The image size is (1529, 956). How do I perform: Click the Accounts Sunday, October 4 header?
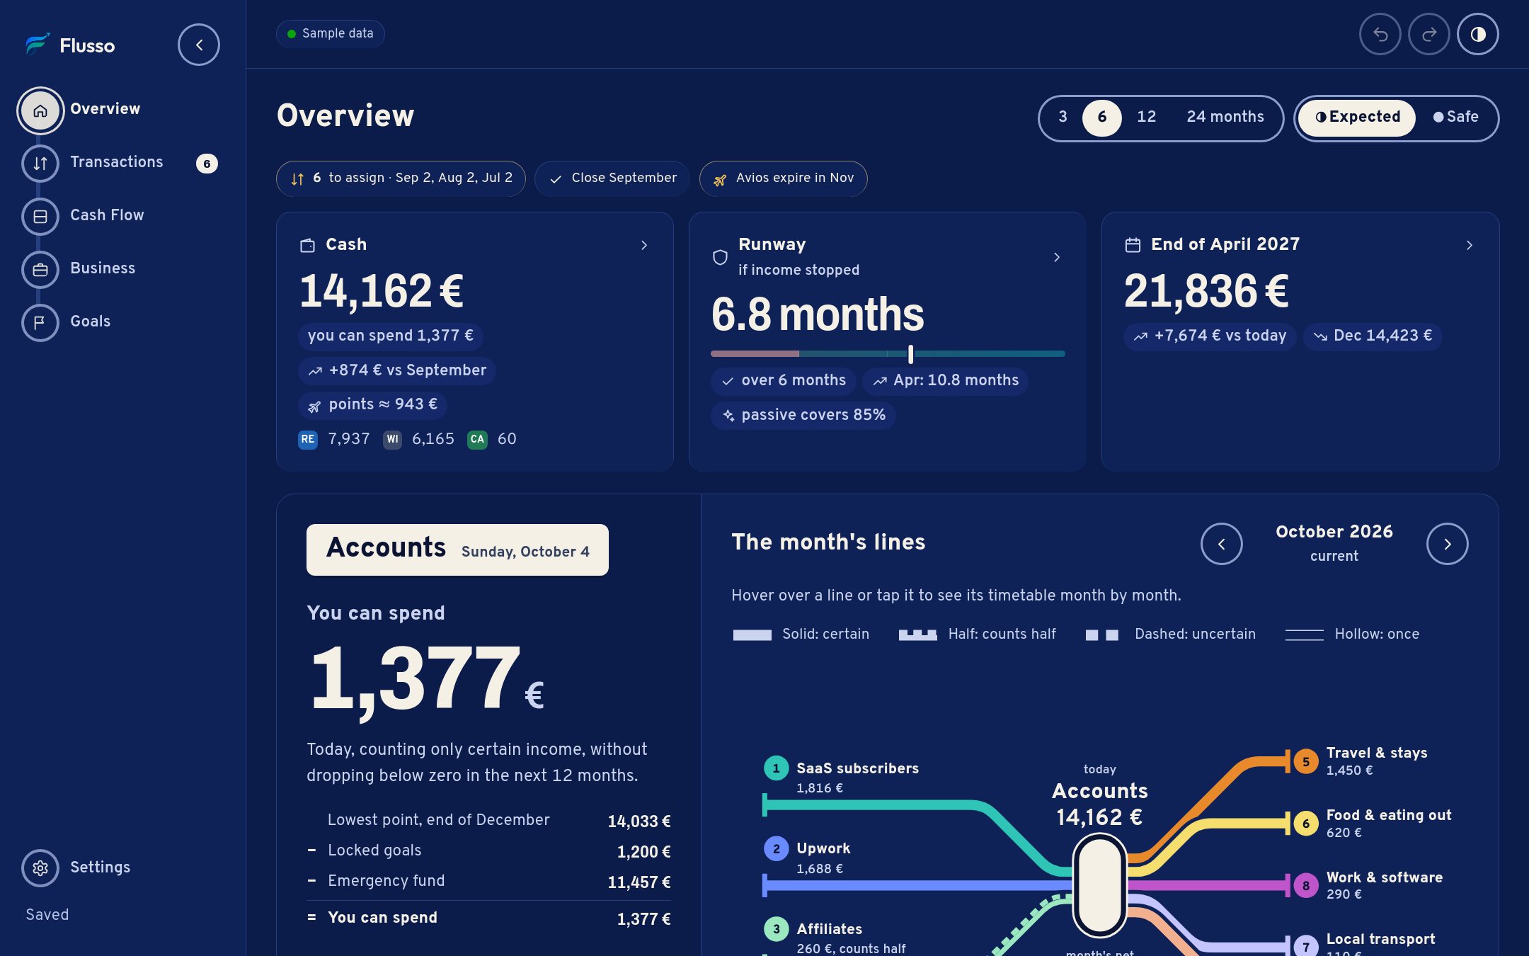pos(457,550)
